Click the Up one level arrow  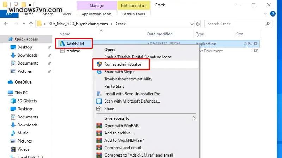[x=31, y=24]
